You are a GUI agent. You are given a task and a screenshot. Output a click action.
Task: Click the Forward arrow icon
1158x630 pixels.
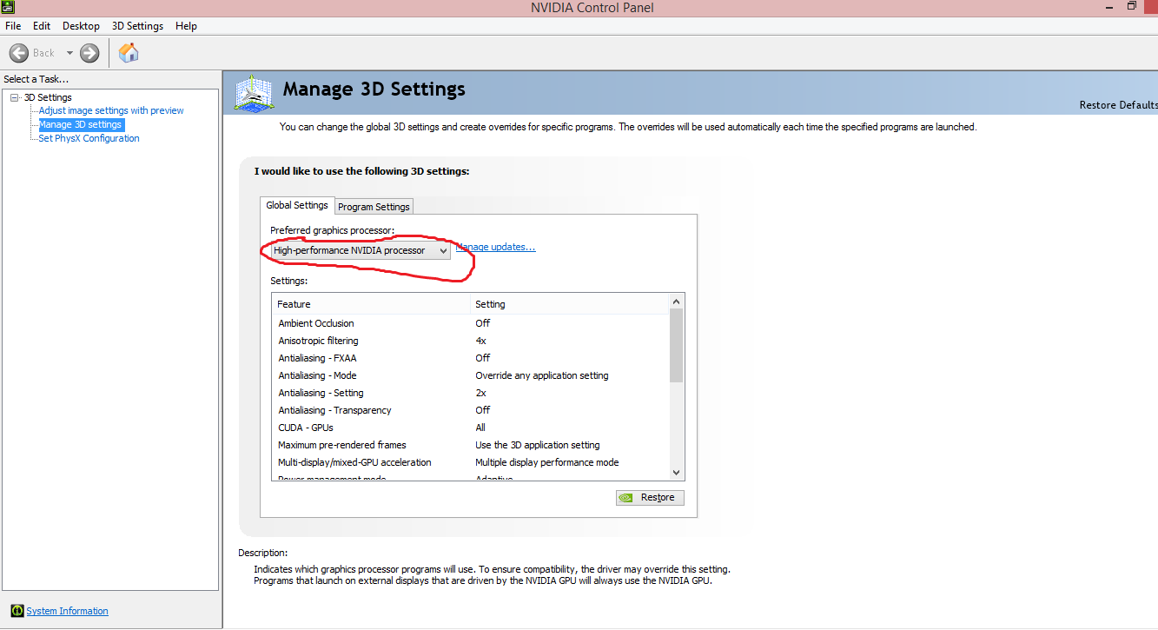pyautogui.click(x=89, y=53)
